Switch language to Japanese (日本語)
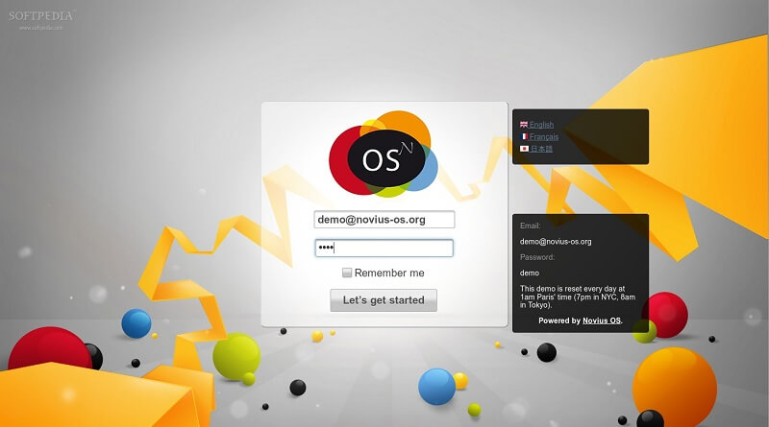 (x=541, y=149)
